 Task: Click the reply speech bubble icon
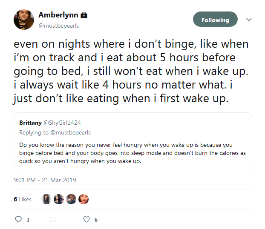point(18,219)
